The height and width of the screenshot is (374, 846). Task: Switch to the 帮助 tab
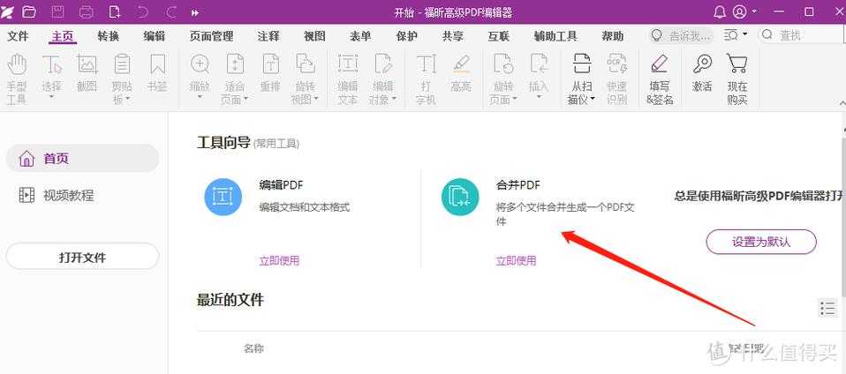click(612, 36)
